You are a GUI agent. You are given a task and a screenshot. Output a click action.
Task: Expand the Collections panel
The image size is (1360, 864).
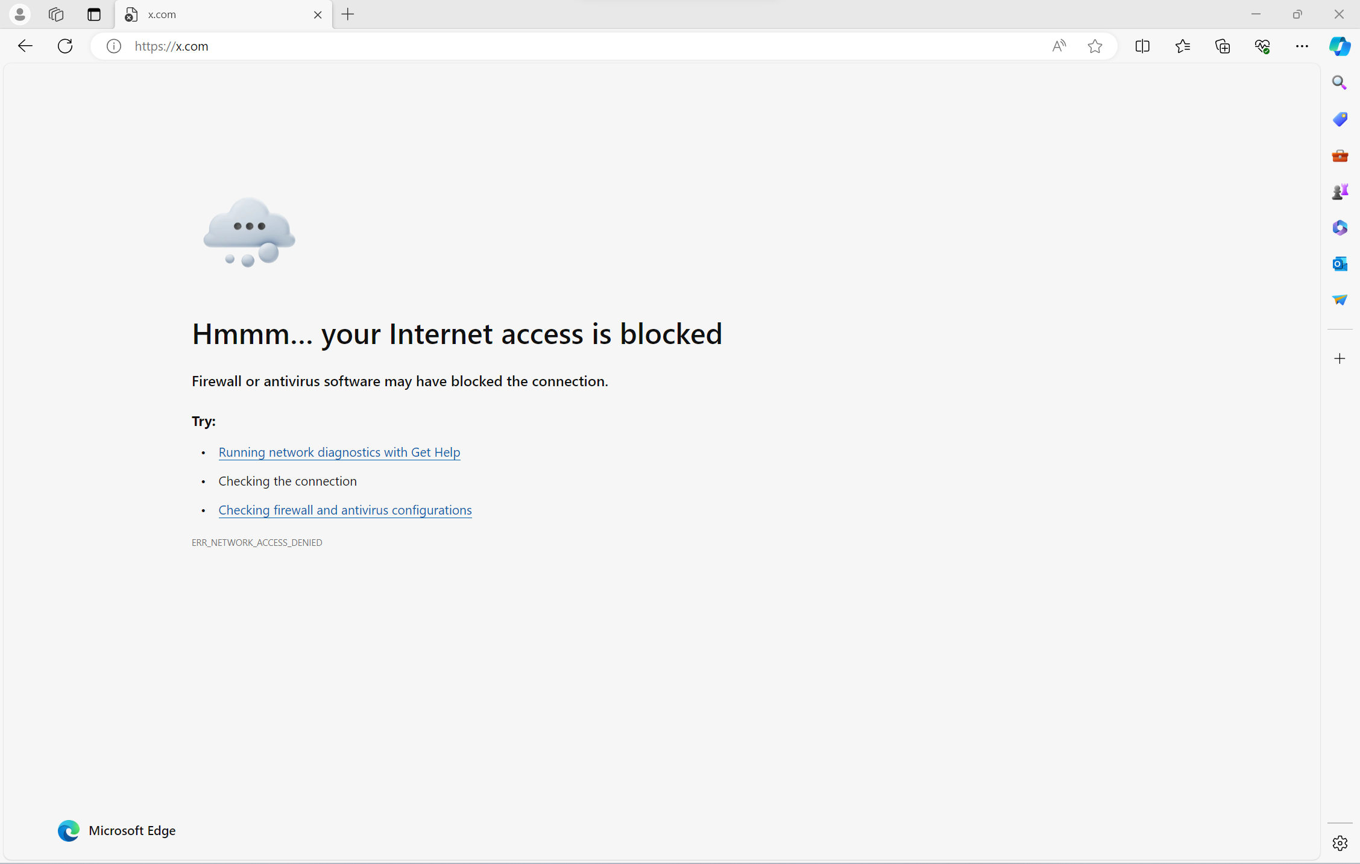tap(1223, 46)
